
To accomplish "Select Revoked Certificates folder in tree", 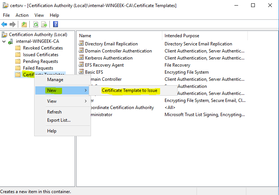I will pos(43,48).
